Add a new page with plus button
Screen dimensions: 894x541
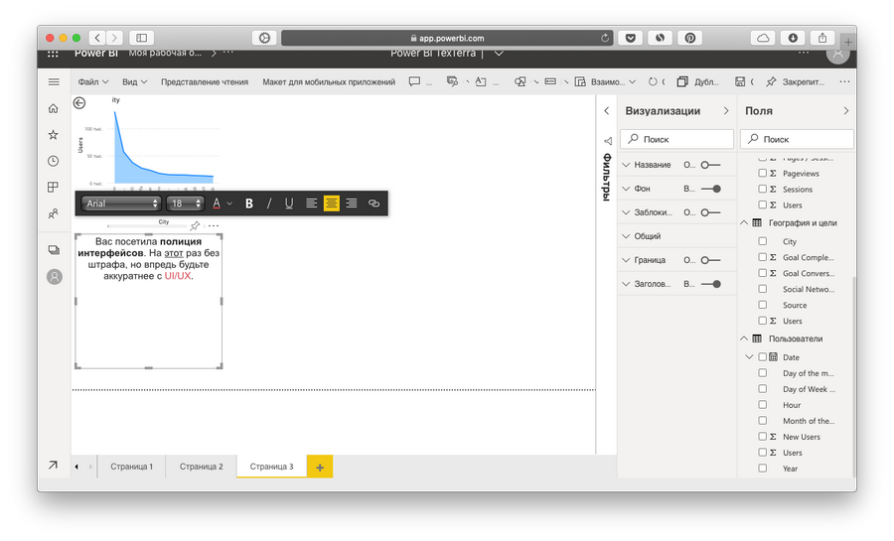(x=320, y=467)
